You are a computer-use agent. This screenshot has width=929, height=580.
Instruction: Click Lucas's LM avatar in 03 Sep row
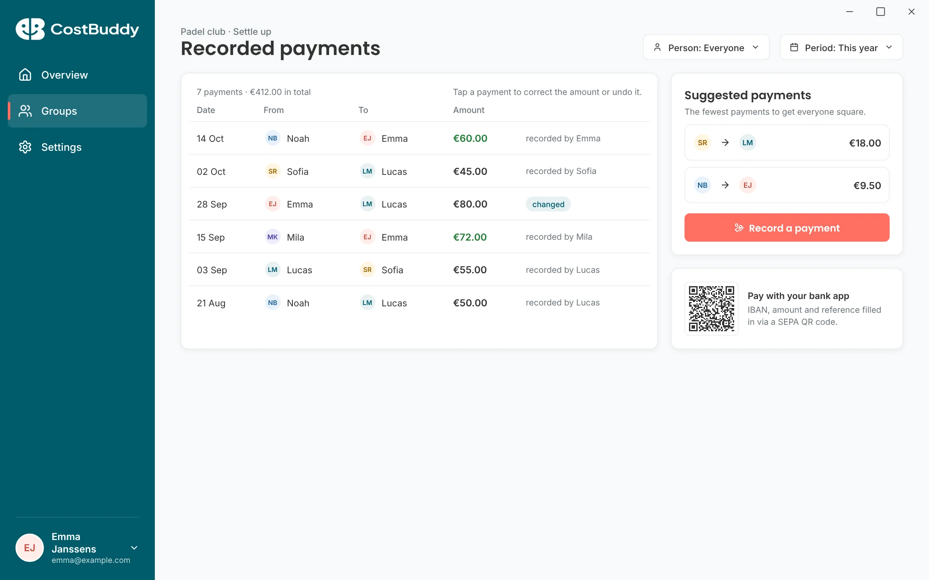tap(273, 270)
